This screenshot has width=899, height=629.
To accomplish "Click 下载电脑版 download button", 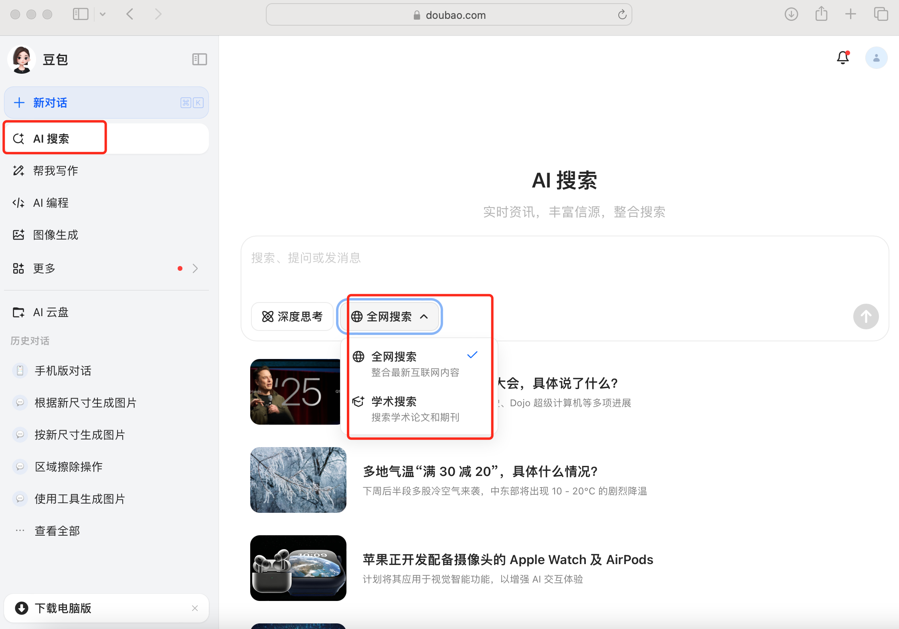I will click(106, 608).
